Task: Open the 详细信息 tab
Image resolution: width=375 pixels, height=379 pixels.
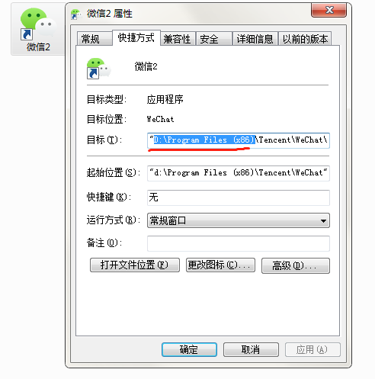Action: coord(255,39)
